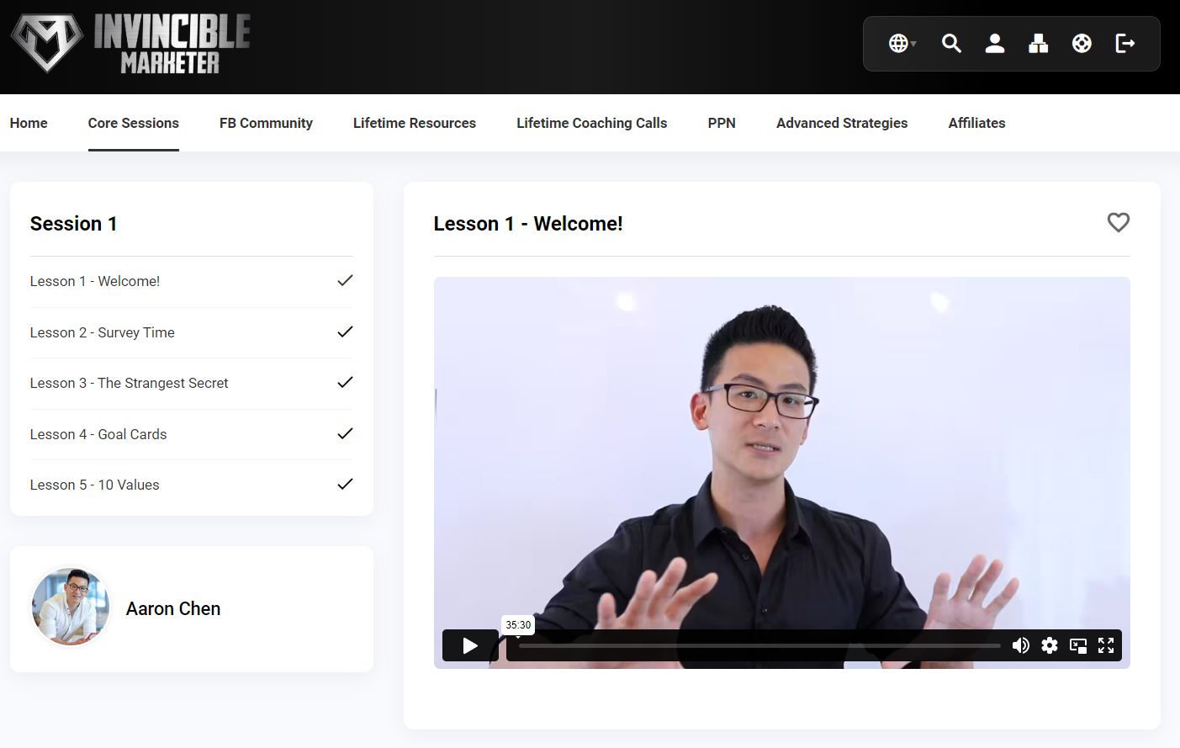Click Aaron Chen's profile photo
The image size is (1180, 748).
71,607
